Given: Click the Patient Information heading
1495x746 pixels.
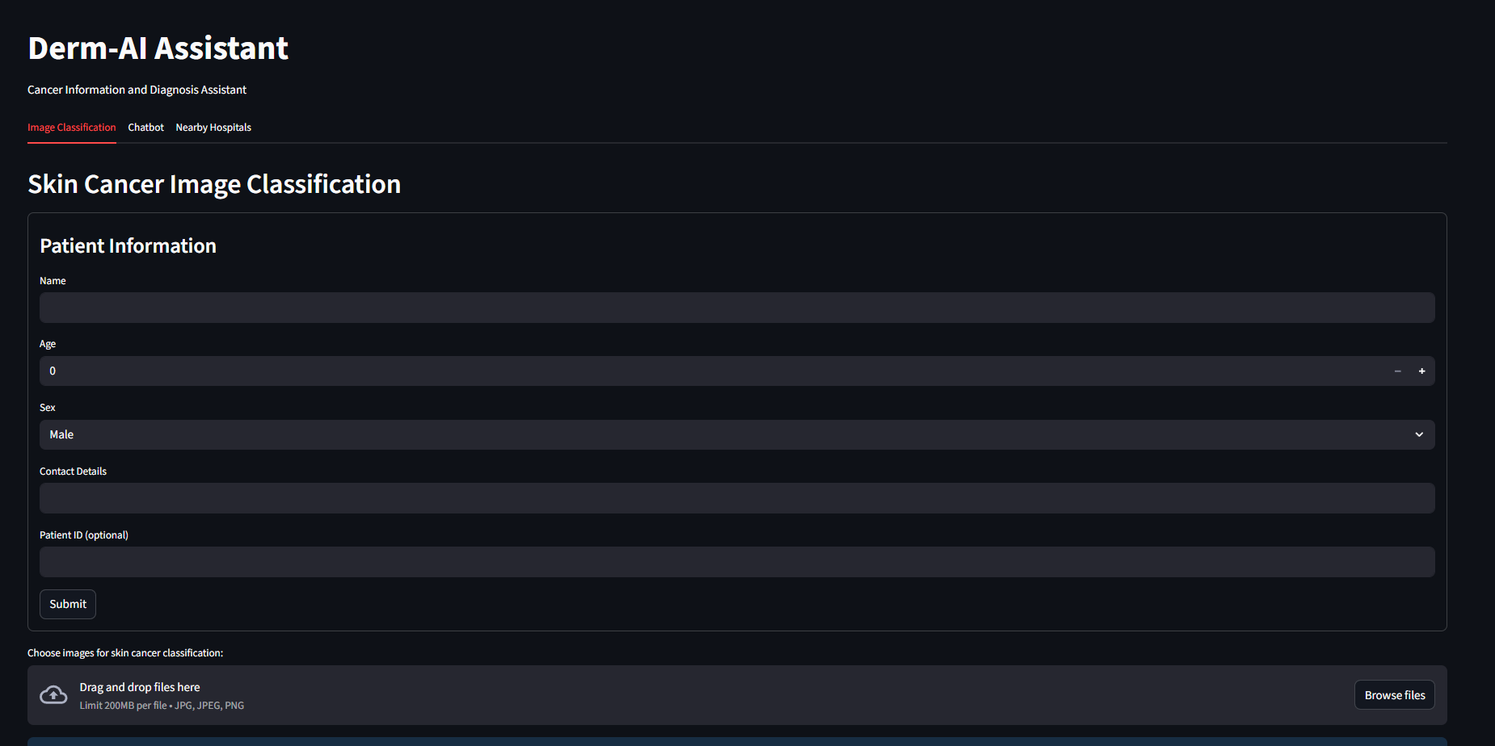Looking at the screenshot, I should [128, 246].
